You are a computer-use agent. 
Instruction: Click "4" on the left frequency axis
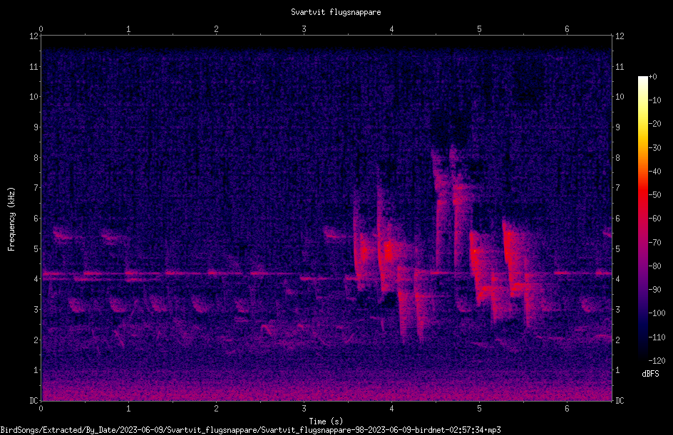point(36,279)
